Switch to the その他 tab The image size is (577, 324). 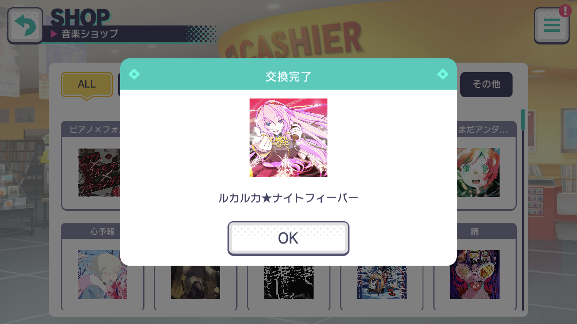coord(486,85)
